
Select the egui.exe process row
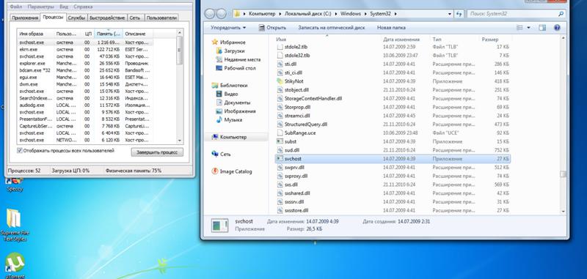(x=85, y=78)
